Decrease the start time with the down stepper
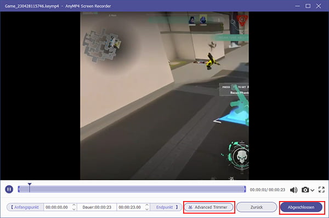 [x=74, y=209]
